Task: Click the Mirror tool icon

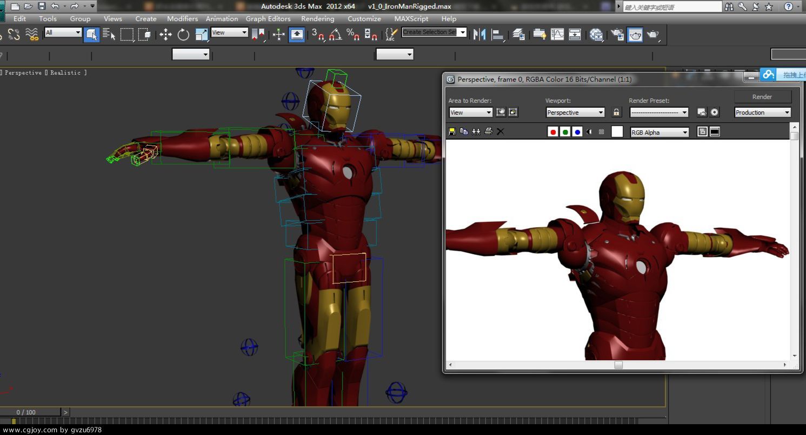Action: tap(479, 34)
